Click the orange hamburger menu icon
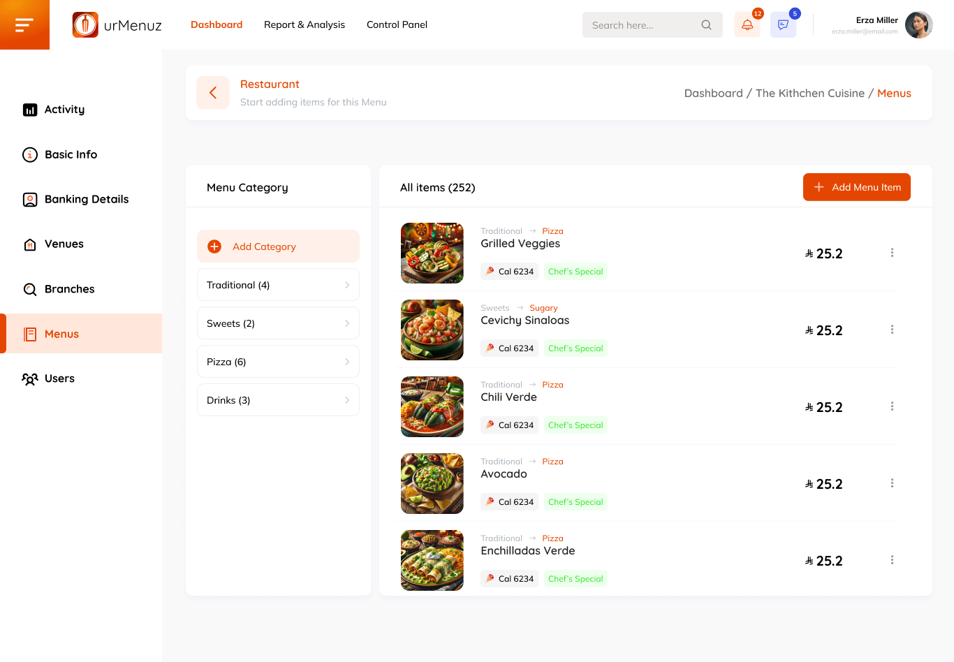 pyautogui.click(x=24, y=25)
